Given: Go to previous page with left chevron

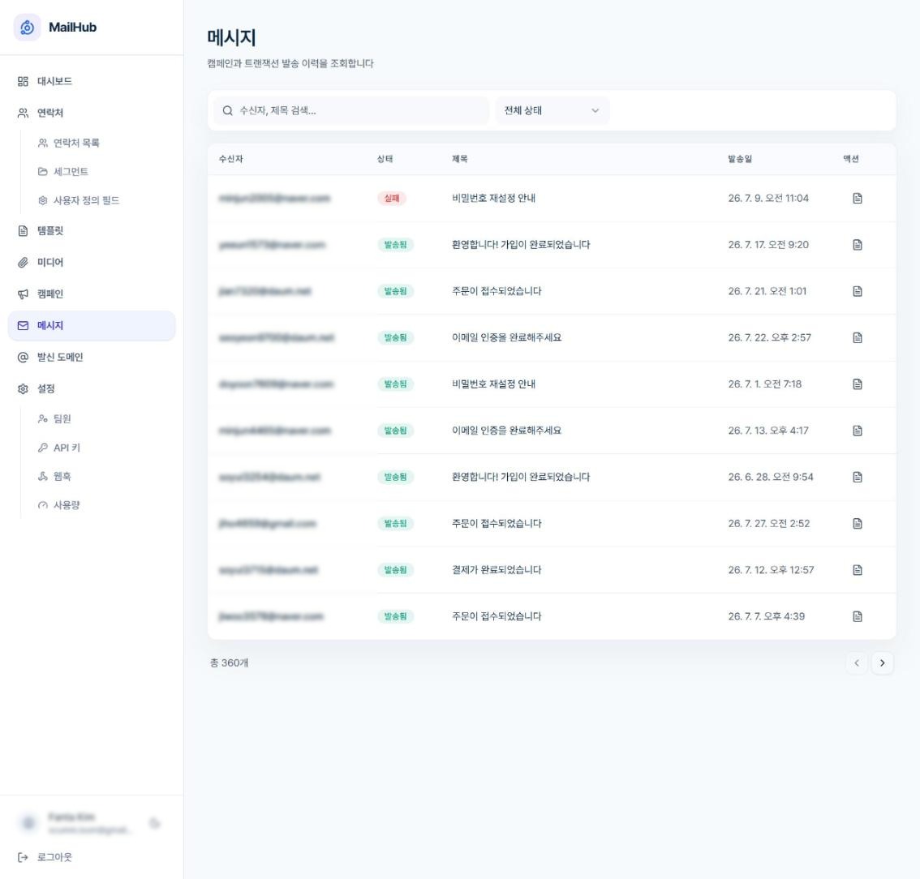Looking at the screenshot, I should (x=857, y=662).
